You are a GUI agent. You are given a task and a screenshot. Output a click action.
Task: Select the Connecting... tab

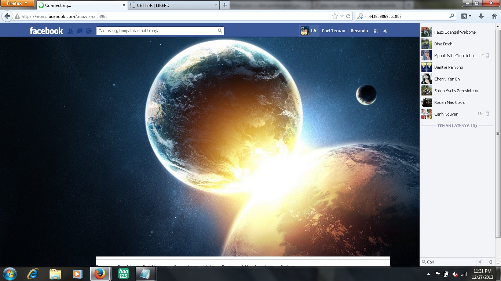pos(81,5)
